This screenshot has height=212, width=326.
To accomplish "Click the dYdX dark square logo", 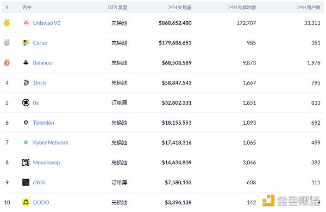I will 26,182.
